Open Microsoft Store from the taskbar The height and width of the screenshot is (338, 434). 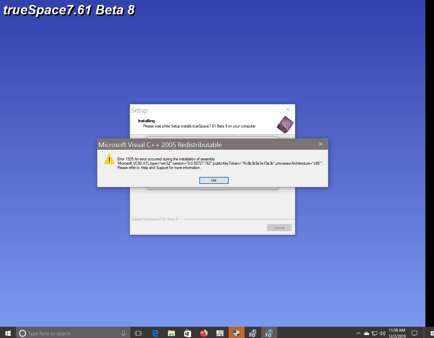(187, 333)
